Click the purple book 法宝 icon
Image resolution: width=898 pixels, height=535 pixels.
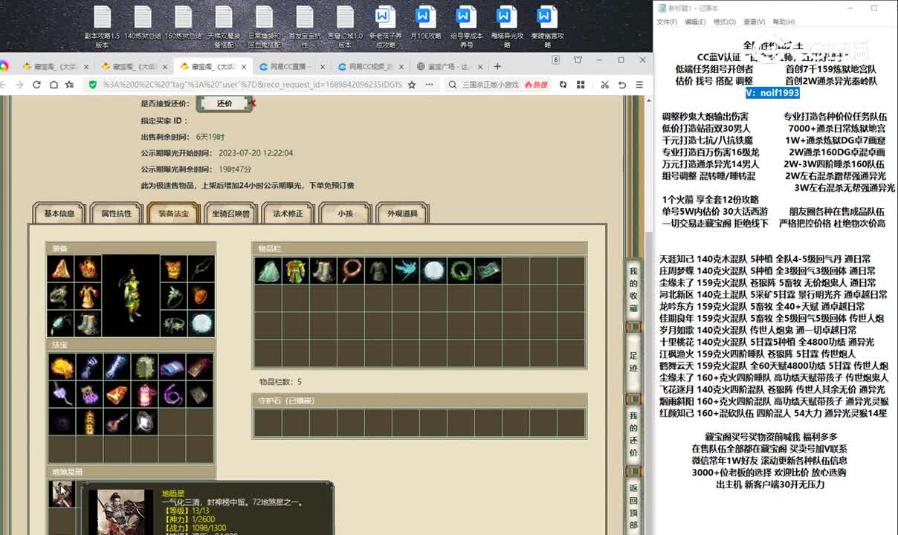173,366
